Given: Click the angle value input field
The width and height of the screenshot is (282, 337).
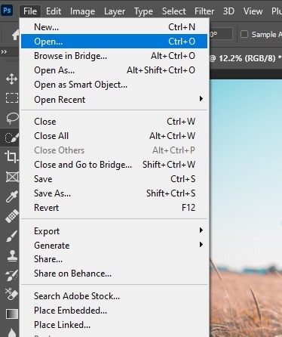Looking at the screenshot, I should [x=221, y=34].
